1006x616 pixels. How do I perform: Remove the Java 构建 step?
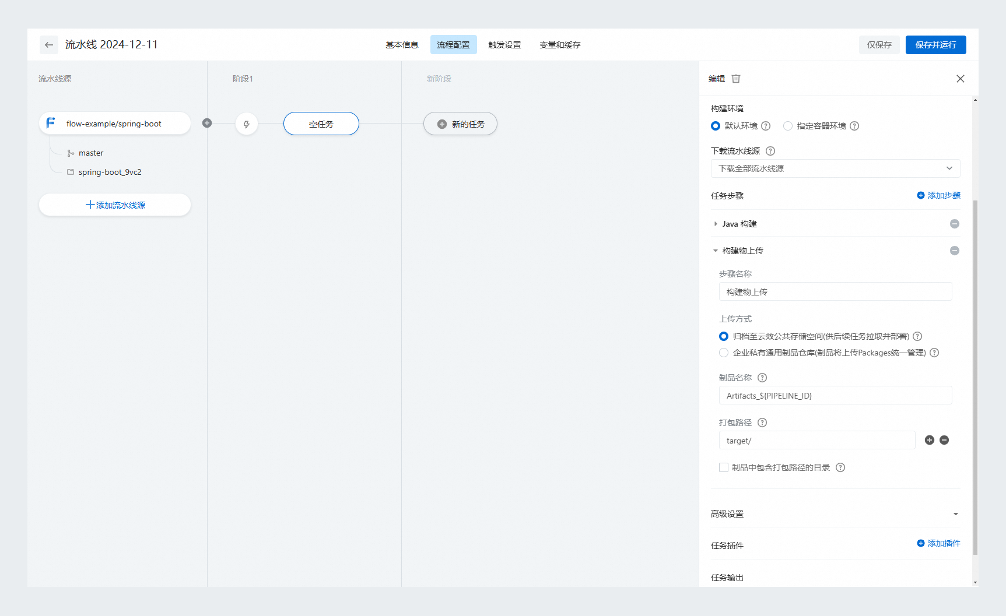(955, 224)
